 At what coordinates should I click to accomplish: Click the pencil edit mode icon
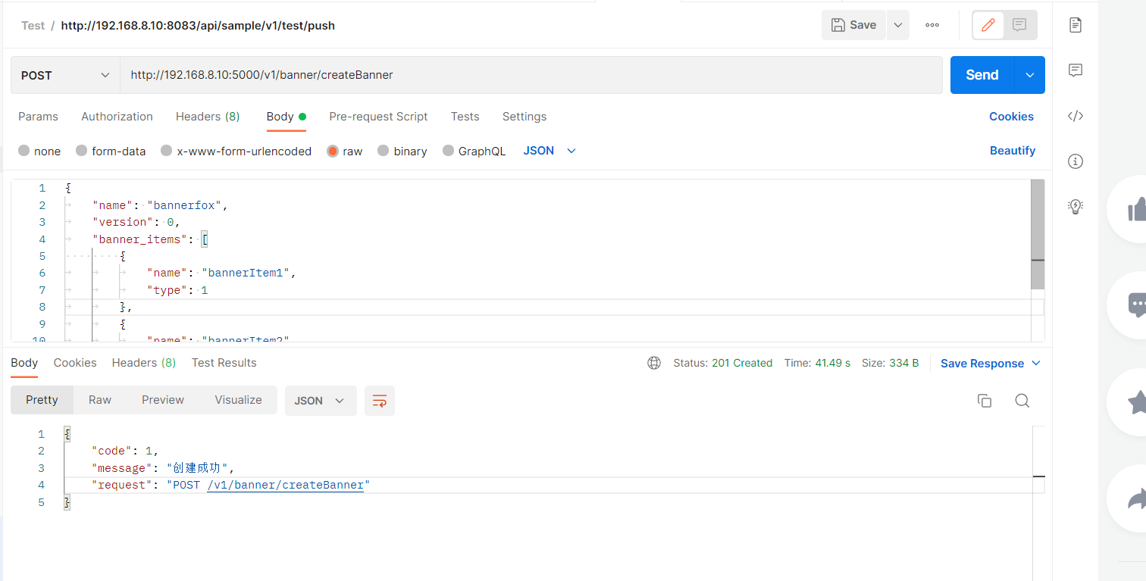click(x=988, y=25)
